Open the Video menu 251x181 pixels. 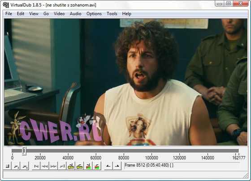pyautogui.click(x=59, y=14)
